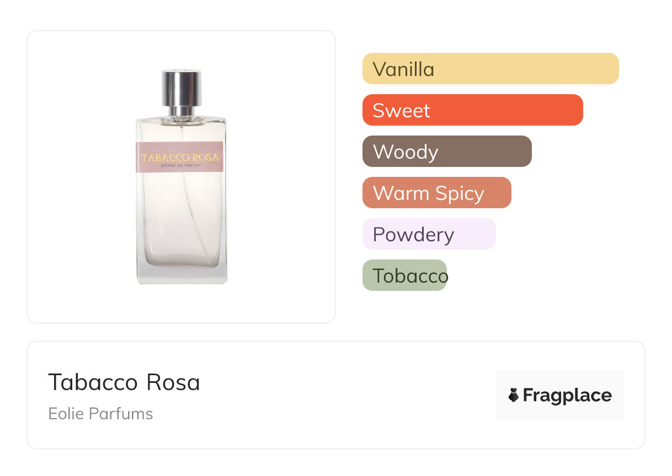This screenshot has height=476, width=672.
Task: Click the gold TABACCO ROSA bottle lettering
Action: coord(180,157)
